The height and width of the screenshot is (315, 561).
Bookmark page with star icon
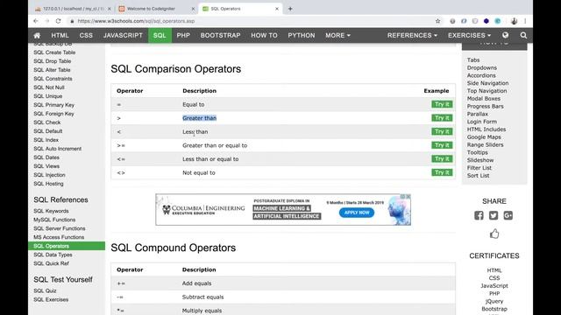437,21
